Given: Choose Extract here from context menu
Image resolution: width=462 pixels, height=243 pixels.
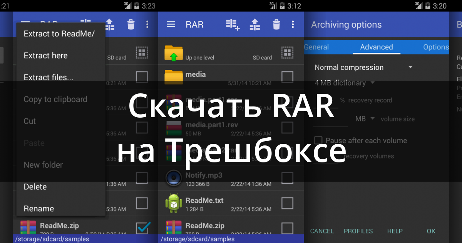Looking at the screenshot, I should pos(45,56).
